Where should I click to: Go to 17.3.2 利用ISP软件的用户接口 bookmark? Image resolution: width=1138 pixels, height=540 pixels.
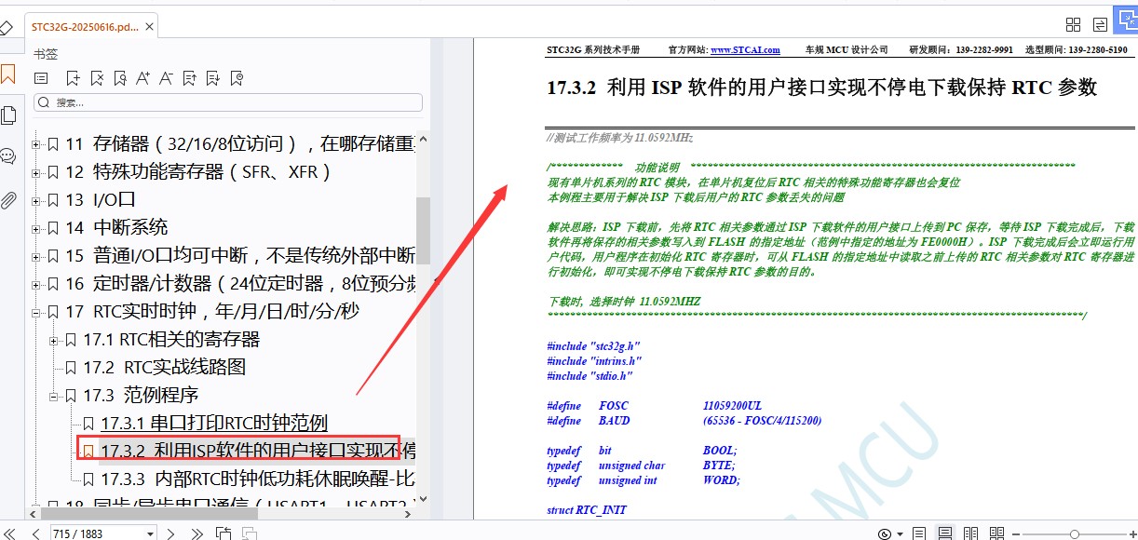pos(258,452)
